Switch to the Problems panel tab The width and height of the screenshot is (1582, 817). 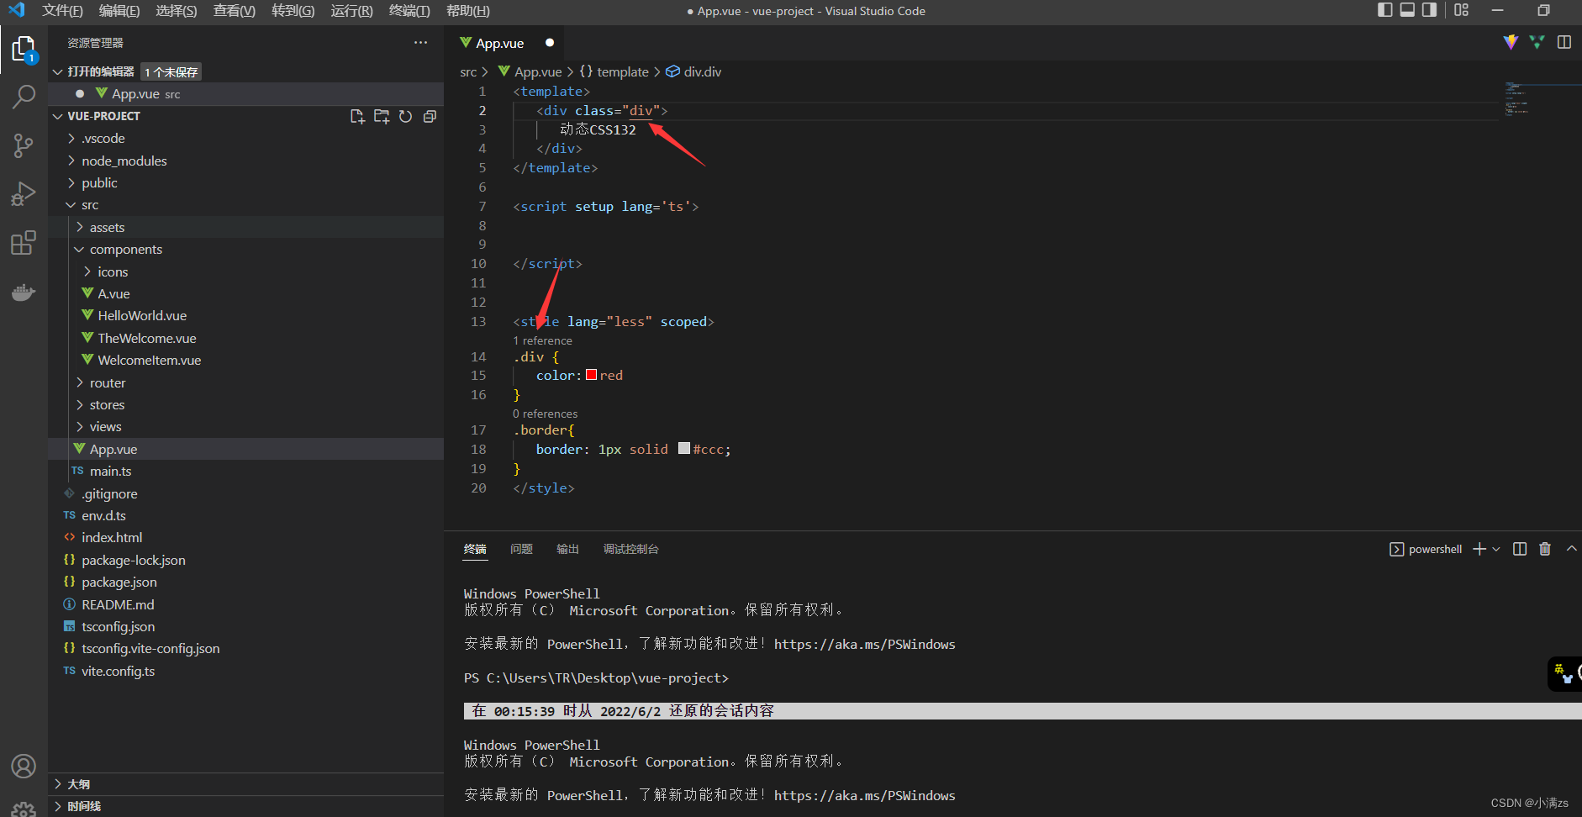521,549
